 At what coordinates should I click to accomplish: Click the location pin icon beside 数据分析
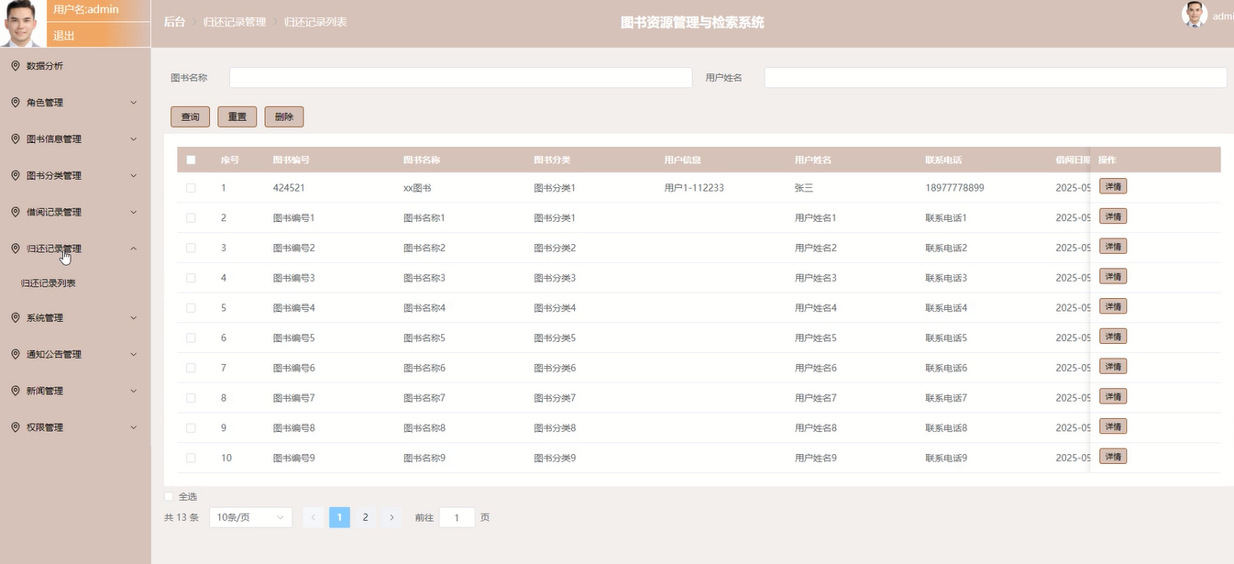pyautogui.click(x=16, y=66)
